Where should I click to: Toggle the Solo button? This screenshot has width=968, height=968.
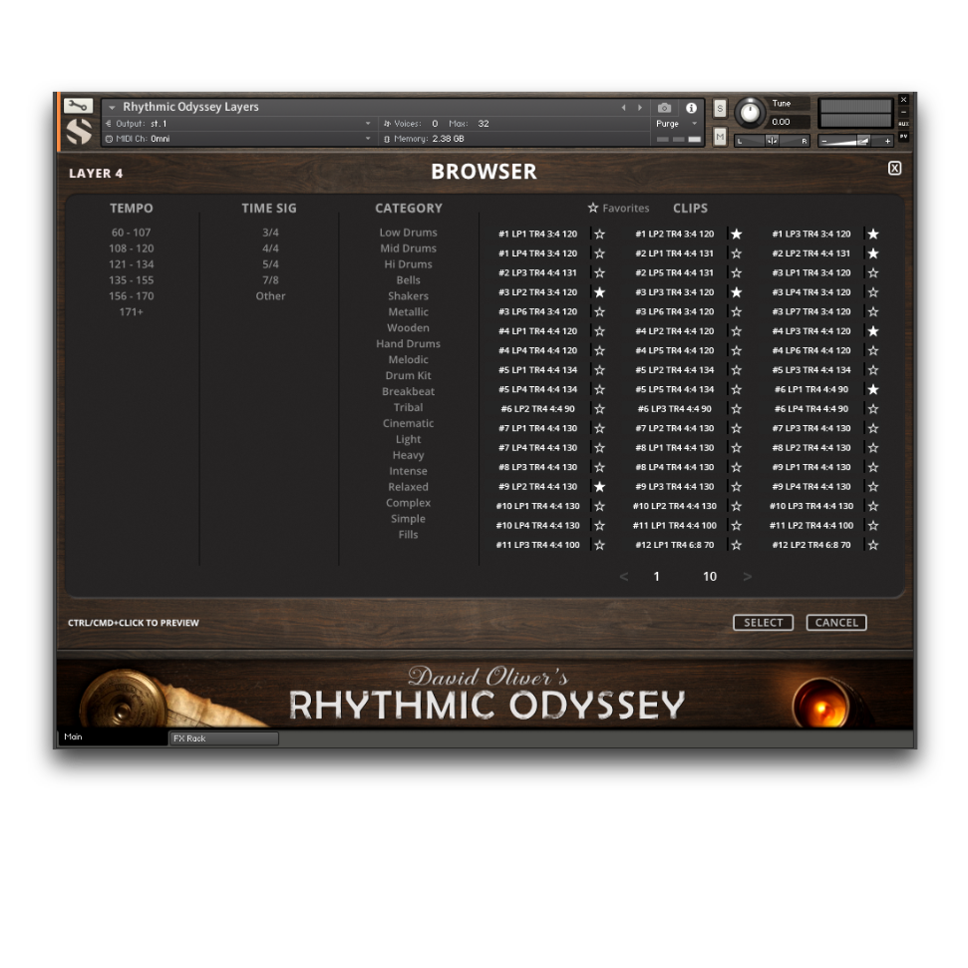(720, 109)
